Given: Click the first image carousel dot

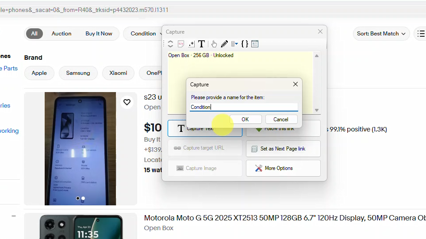Looking at the screenshot, I should tap(78, 198).
